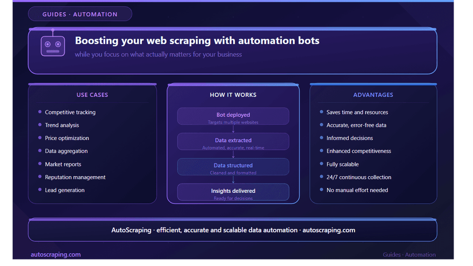Click the subtitle 'while you focus on what actually matters'
This screenshot has width=473, height=266.
[158, 54]
